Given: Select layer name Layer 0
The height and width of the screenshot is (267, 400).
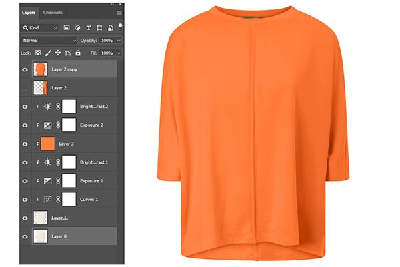Looking at the screenshot, I should point(59,236).
